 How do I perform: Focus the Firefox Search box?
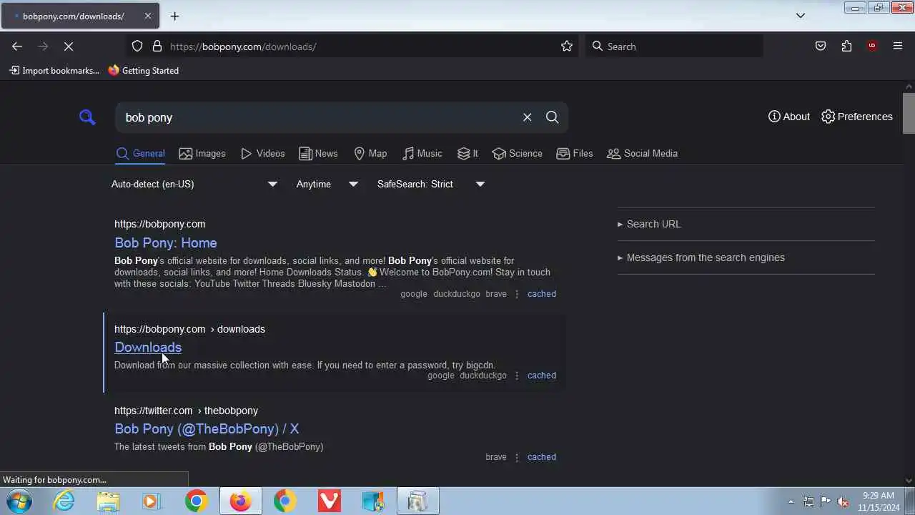pyautogui.click(x=674, y=46)
